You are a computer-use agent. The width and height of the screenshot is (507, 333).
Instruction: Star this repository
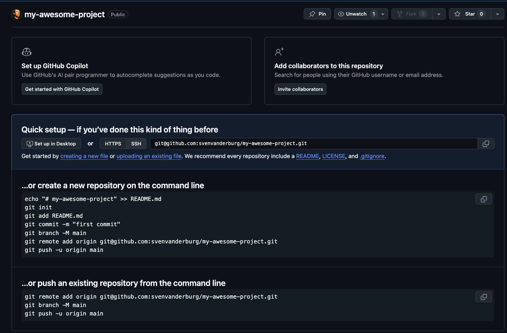pyautogui.click(x=470, y=14)
